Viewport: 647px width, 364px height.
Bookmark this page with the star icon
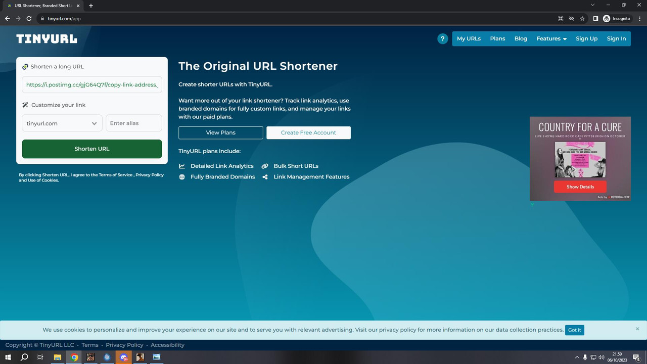point(582,19)
